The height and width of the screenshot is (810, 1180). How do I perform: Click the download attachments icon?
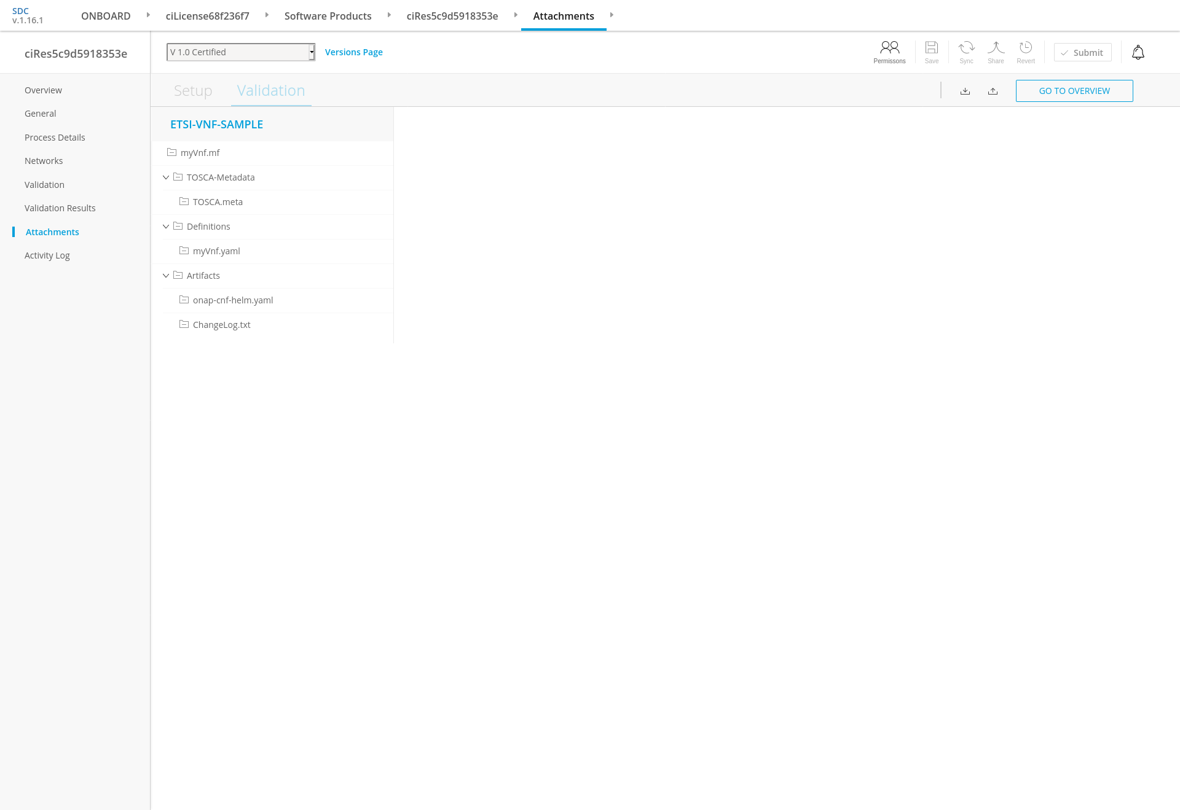coord(965,91)
